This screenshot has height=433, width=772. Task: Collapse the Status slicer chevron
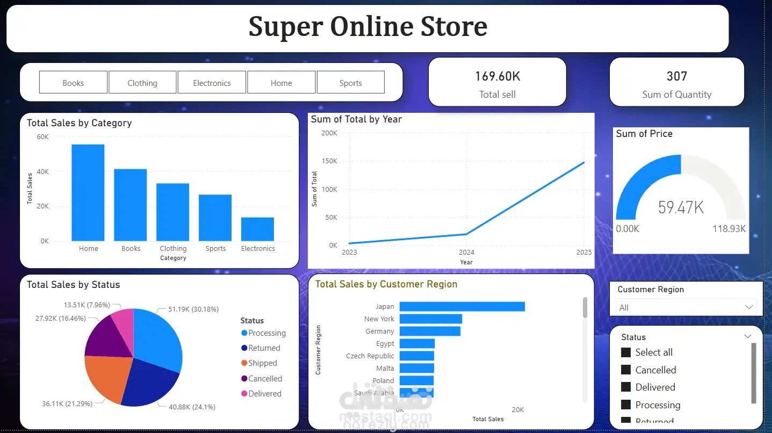point(747,336)
